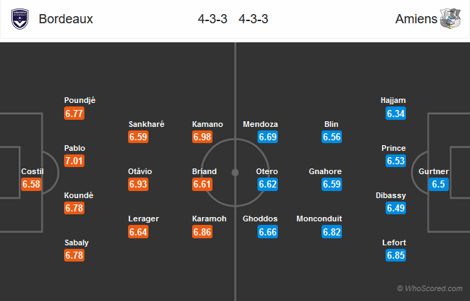Open player Poundjé's name label
Viewport: 470px width, 301px height.
pos(80,100)
